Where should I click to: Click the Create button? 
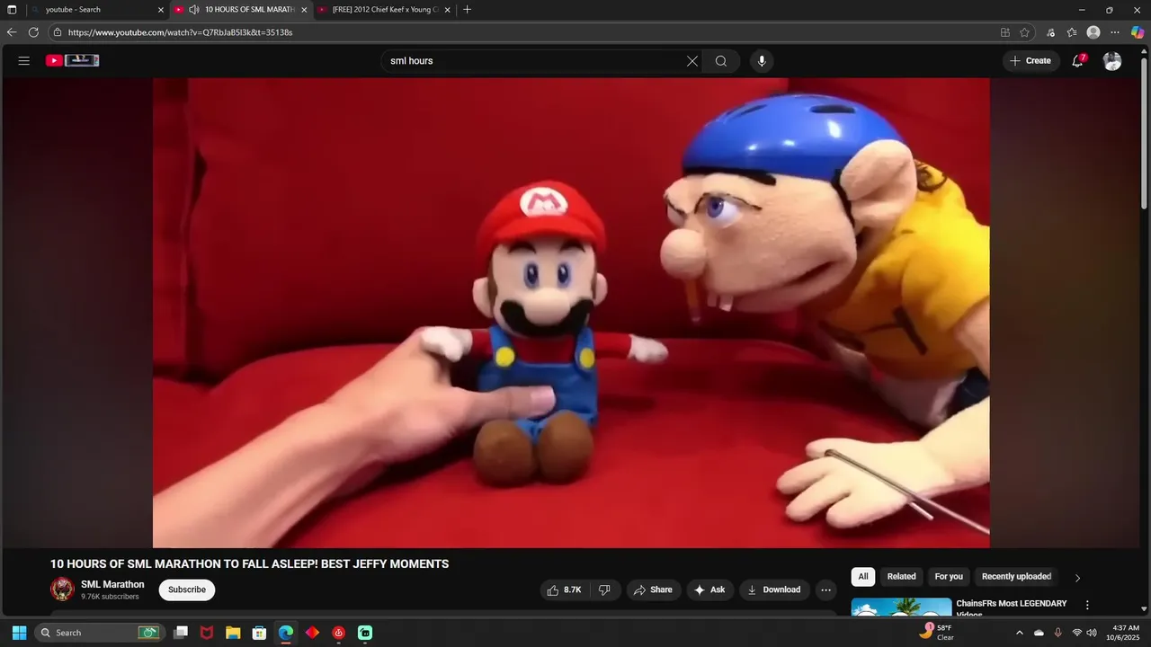click(1031, 61)
